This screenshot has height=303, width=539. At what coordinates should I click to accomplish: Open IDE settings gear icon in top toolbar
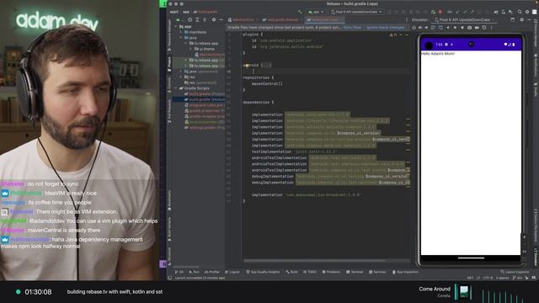(x=527, y=12)
